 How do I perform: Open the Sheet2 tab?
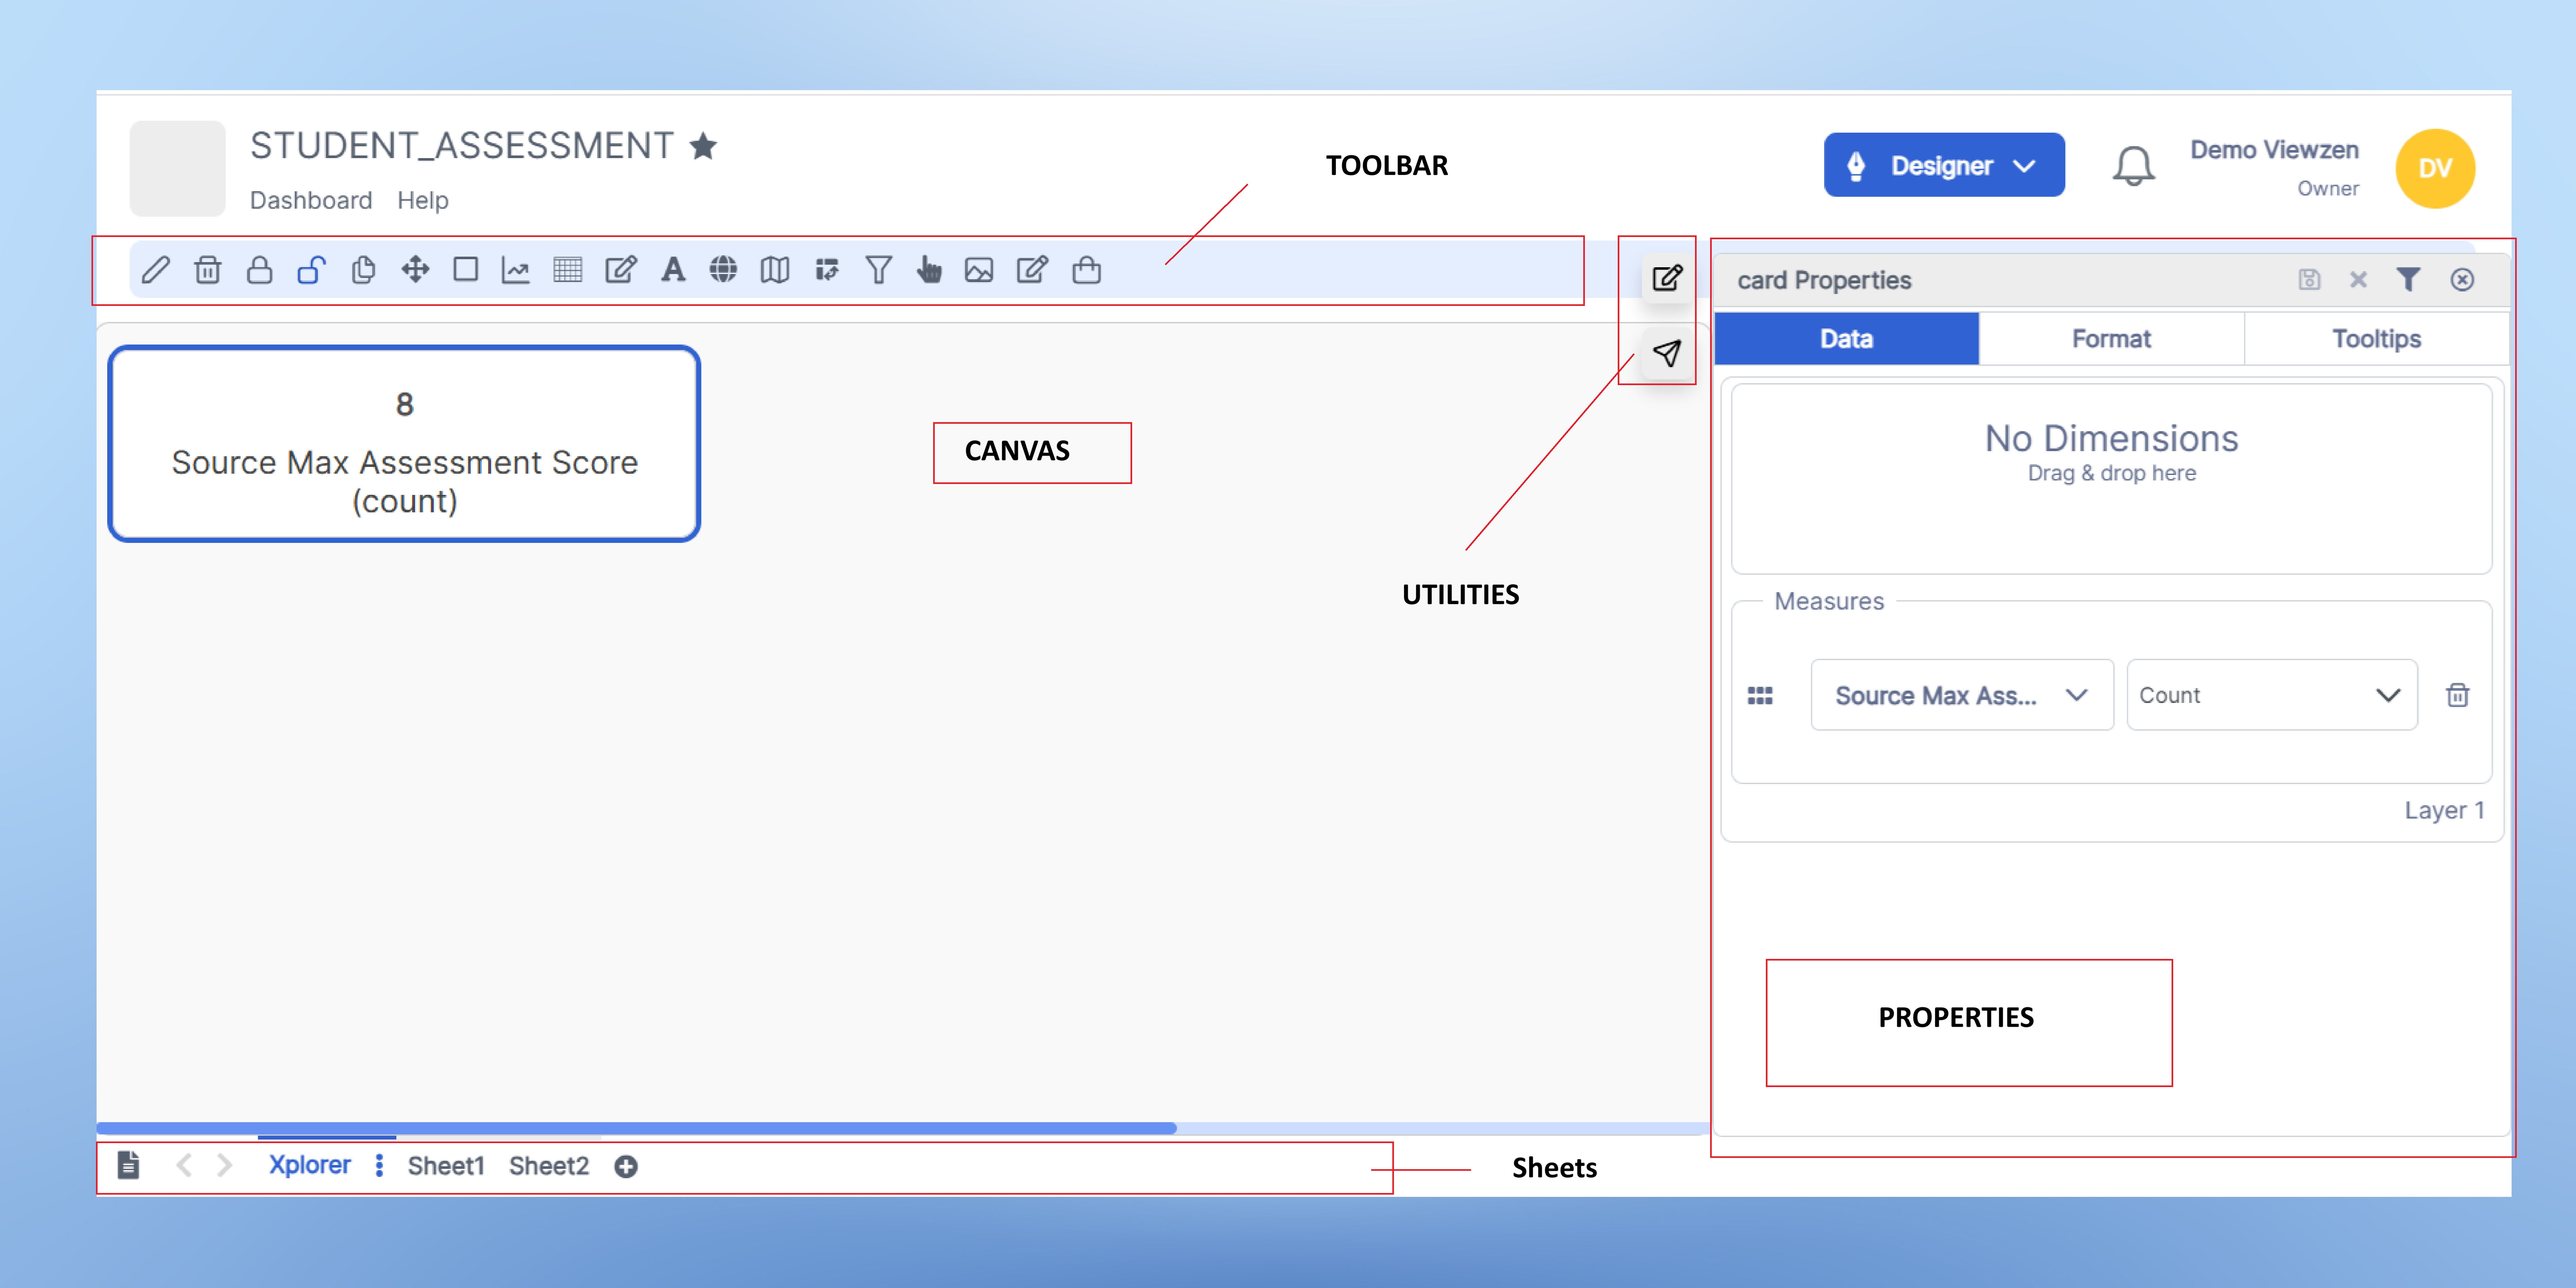549,1166
